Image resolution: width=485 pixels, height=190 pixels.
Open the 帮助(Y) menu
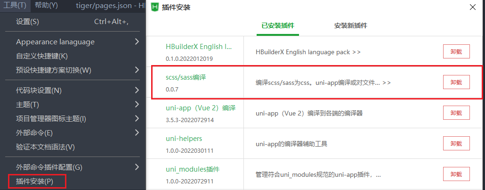tap(46, 6)
